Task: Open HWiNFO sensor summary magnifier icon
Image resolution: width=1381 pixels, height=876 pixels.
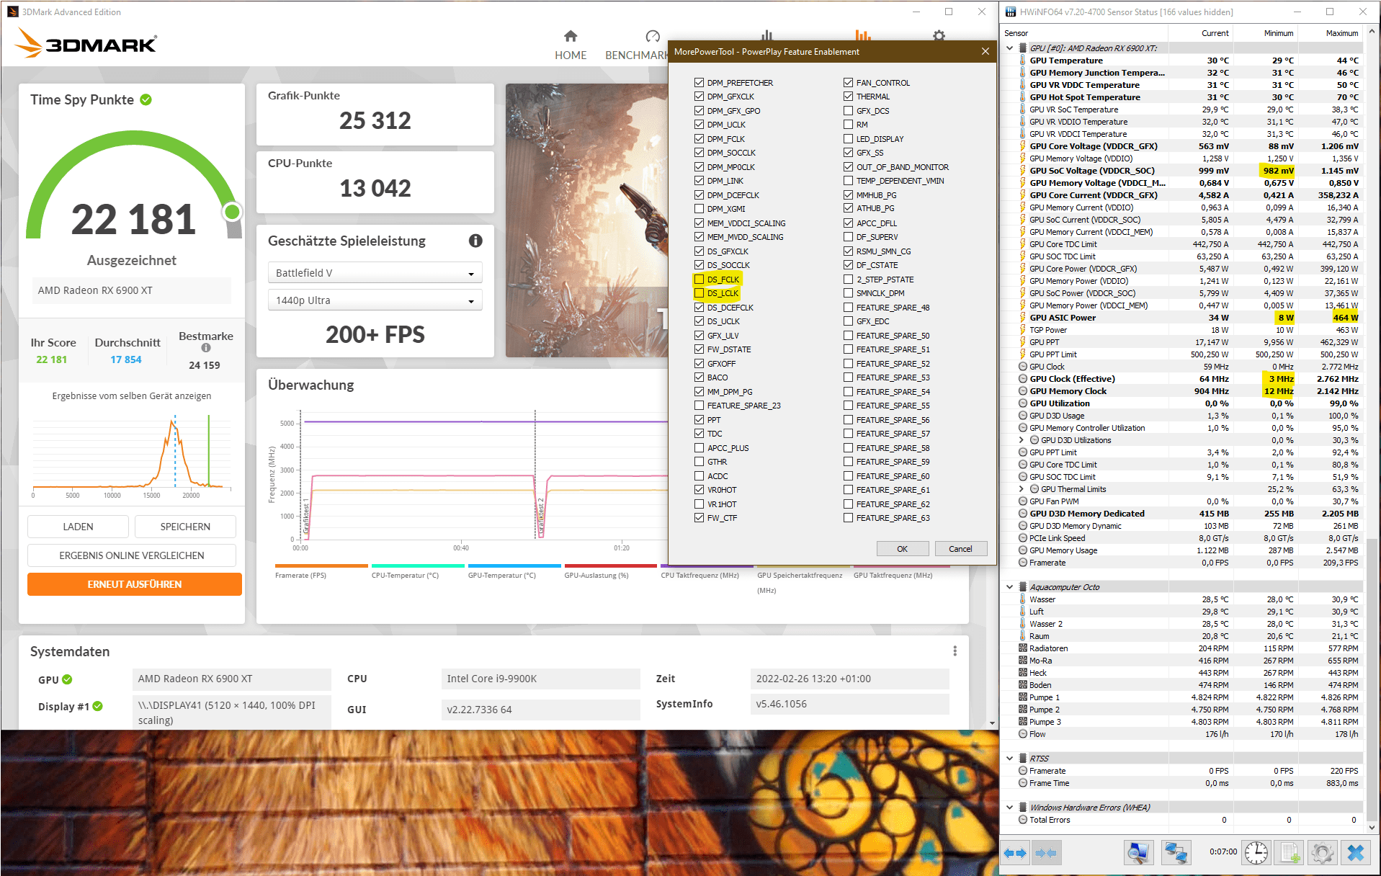Action: coord(1138,853)
